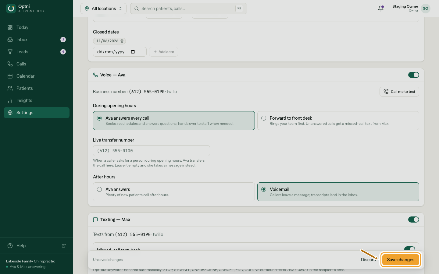Choose Voicemail for after hours

pos(338,192)
